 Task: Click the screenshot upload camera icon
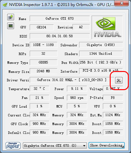click(x=11, y=17)
